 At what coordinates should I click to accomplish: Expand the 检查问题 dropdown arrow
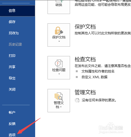pyautogui.click(x=59, y=74)
